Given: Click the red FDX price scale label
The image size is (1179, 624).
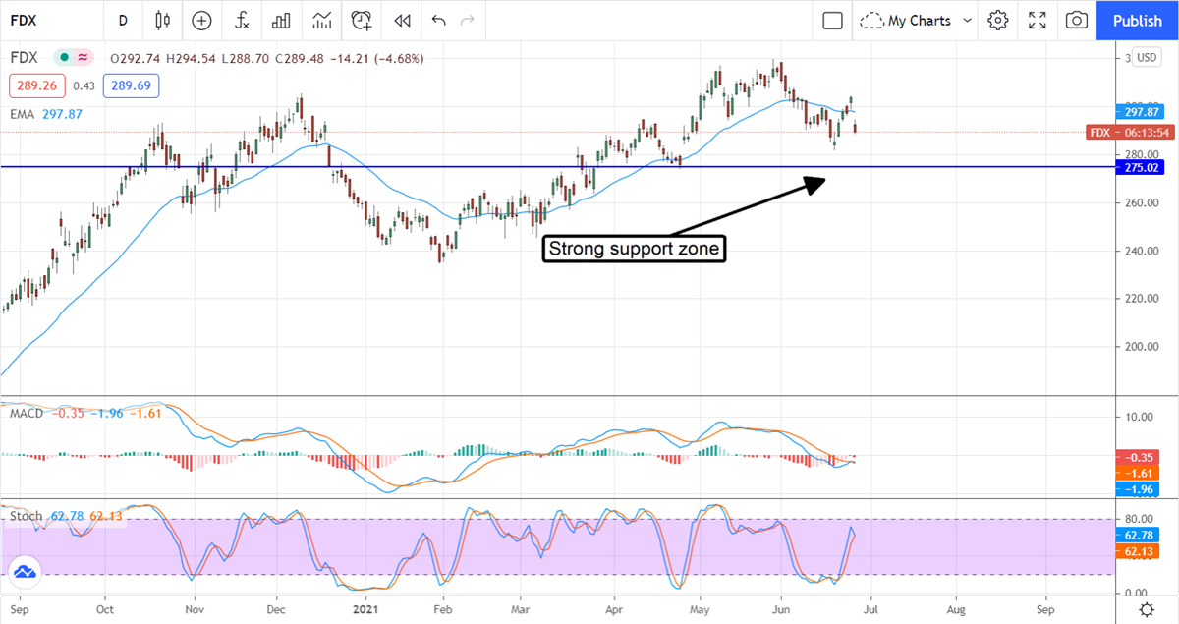Looking at the screenshot, I should (x=1128, y=132).
